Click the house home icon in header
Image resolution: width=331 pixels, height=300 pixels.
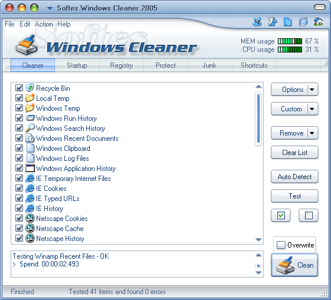click(x=318, y=22)
